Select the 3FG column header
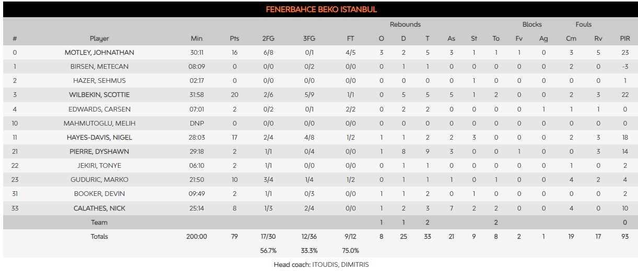The width and height of the screenshot is (638, 271). point(309,39)
